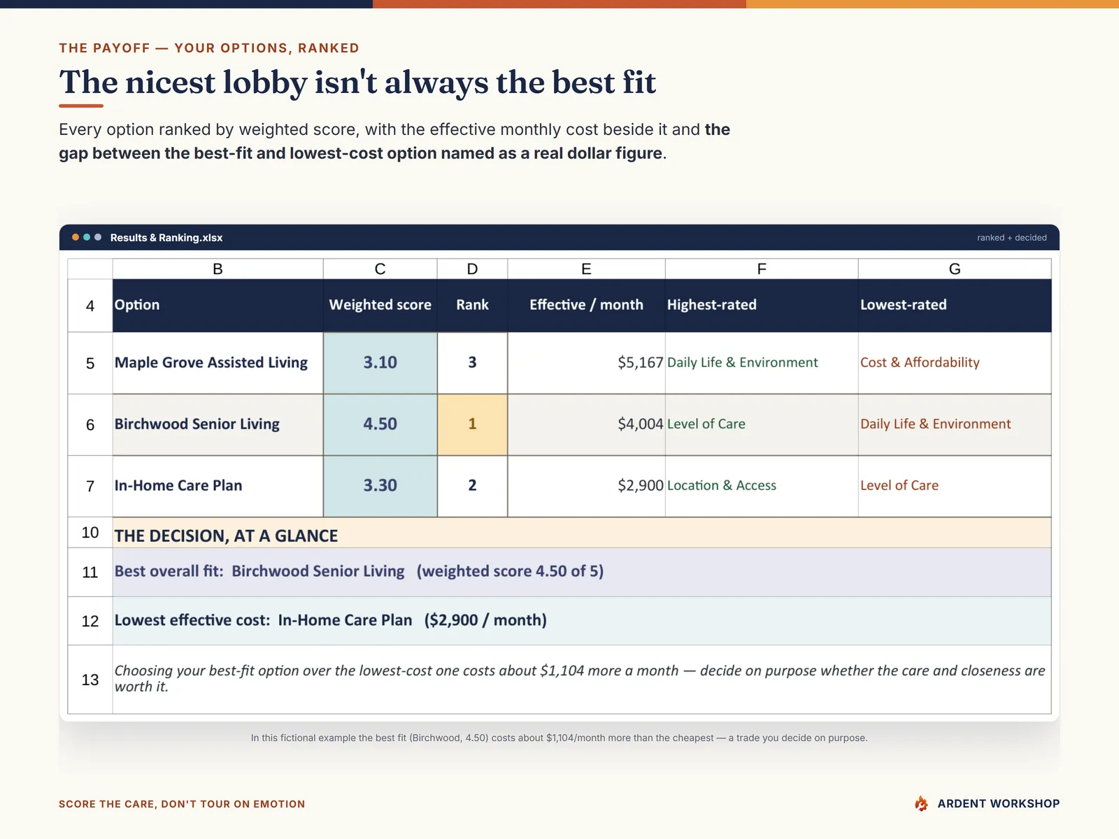Click the 'Lowest-rated' header cell
Viewport: 1119px width, 839px height.
(x=955, y=306)
